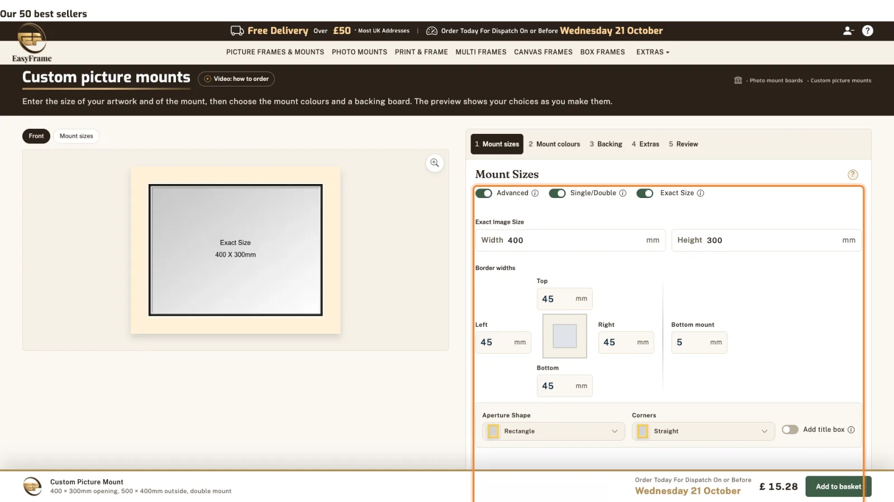Click the Bottom mount width field
894x502 pixels.
[699, 342]
